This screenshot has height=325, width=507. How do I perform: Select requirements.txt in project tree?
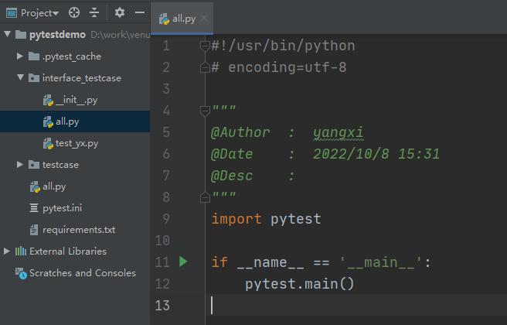click(x=79, y=230)
